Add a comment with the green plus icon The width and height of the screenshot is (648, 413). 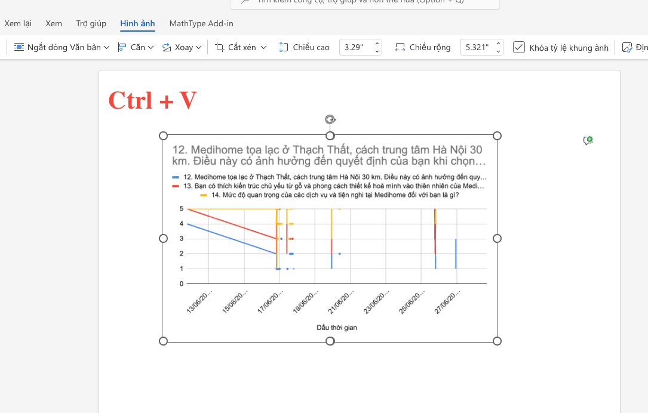pyautogui.click(x=588, y=140)
